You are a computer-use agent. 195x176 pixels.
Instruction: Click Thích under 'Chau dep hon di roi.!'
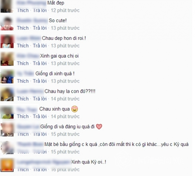click(x=23, y=46)
